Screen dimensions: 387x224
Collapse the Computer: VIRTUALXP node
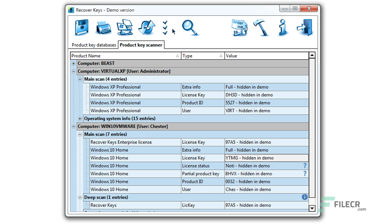pyautogui.click(x=73, y=71)
